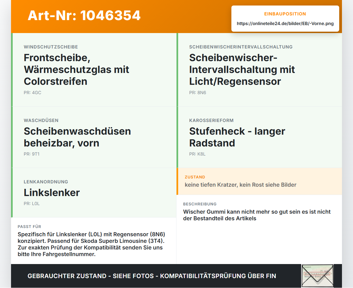
Task: Click the BESCHREIBUNG label
Action: tap(200, 204)
